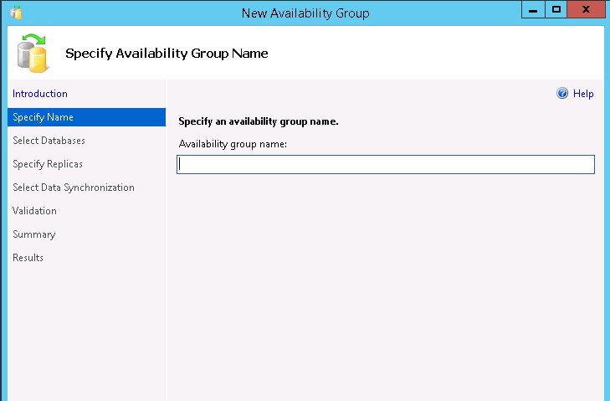Open the Help link
The height and width of the screenshot is (401, 610).
pyautogui.click(x=583, y=94)
